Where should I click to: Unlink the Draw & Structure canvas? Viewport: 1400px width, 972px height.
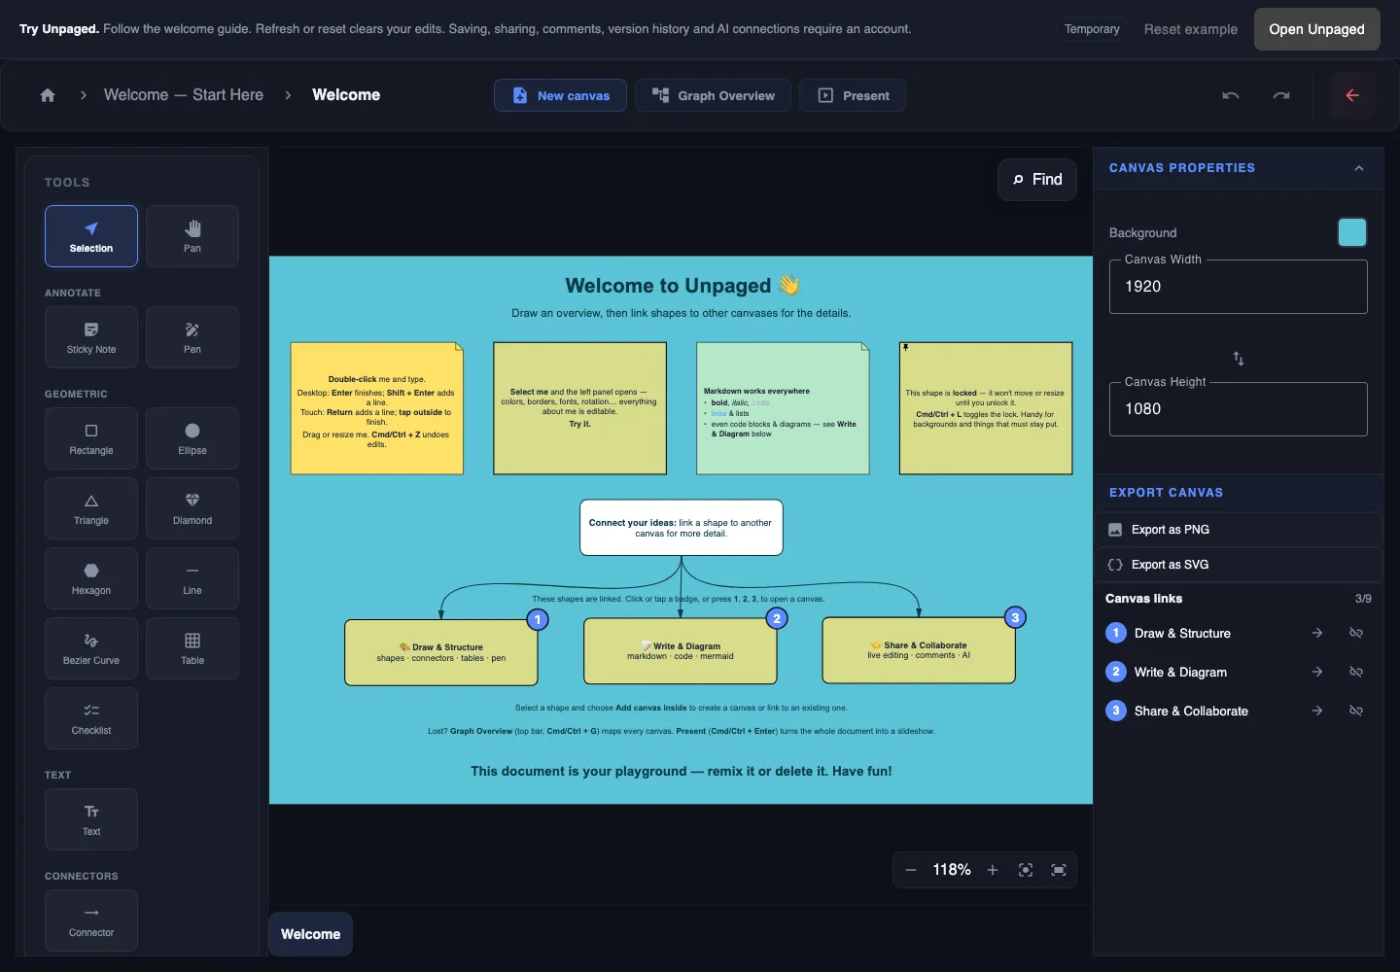[x=1356, y=633]
